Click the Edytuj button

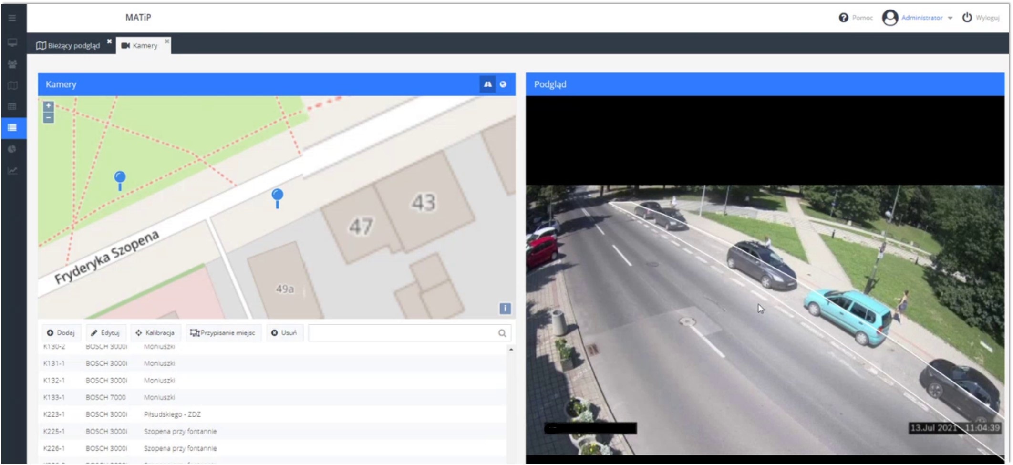click(106, 333)
